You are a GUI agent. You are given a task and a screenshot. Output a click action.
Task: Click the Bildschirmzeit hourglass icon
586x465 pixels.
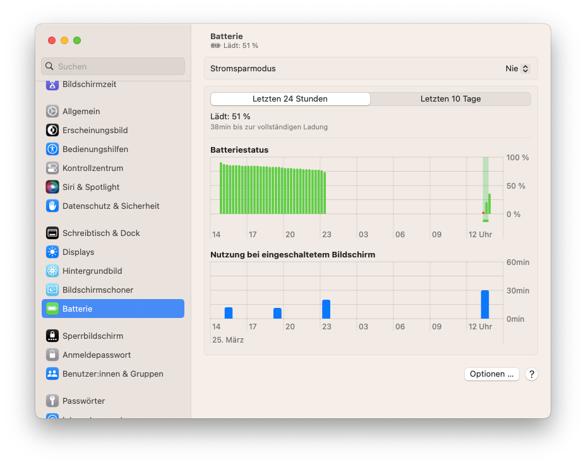[52, 85]
